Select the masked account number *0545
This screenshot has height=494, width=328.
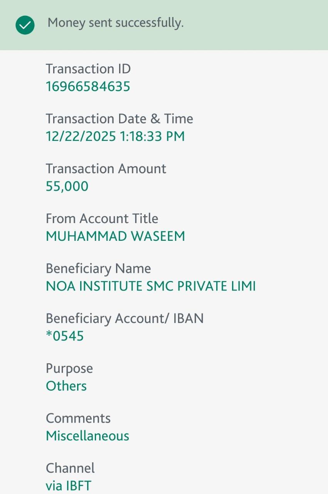[65, 336]
